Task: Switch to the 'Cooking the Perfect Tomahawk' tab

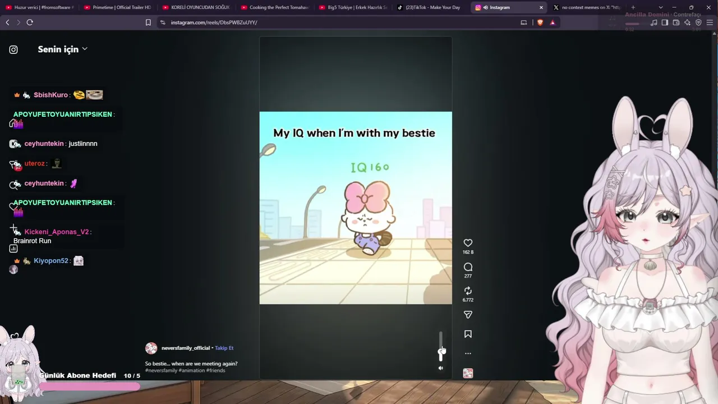Action: click(x=275, y=7)
